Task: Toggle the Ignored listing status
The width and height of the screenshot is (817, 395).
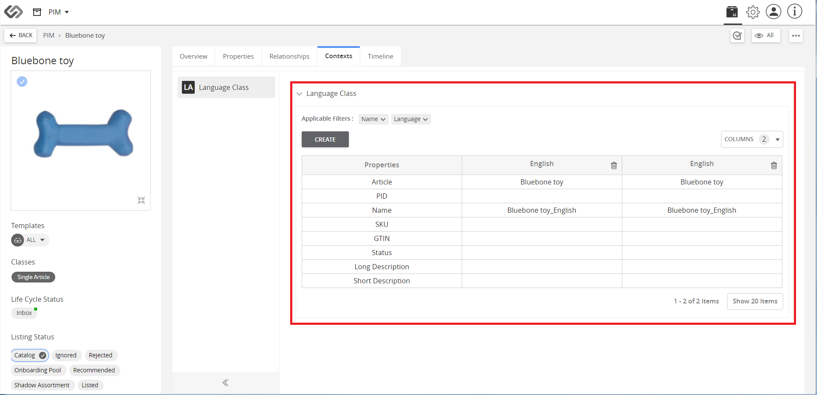Action: 66,355
